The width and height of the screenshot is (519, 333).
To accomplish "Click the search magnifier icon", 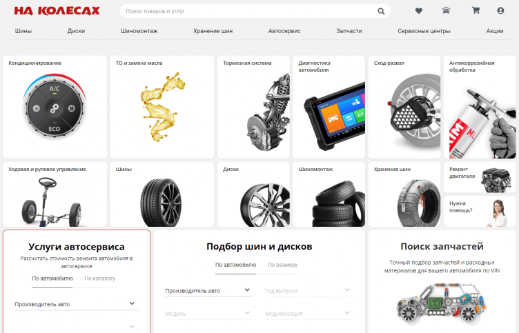I will 381,11.
